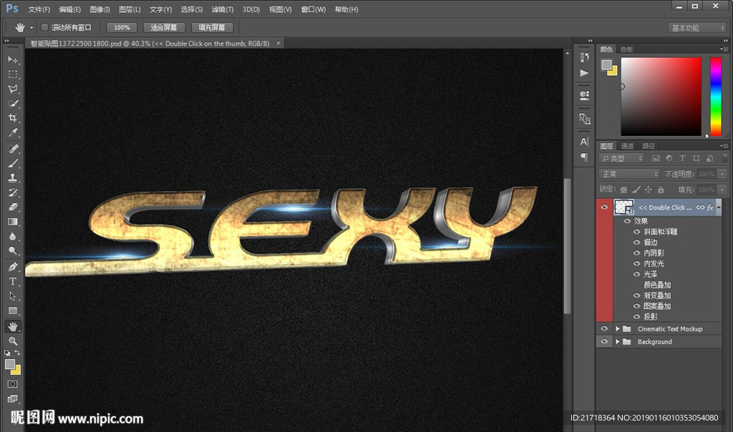Open the 窗口(W) menu
The height and width of the screenshot is (432, 733).
tap(314, 9)
